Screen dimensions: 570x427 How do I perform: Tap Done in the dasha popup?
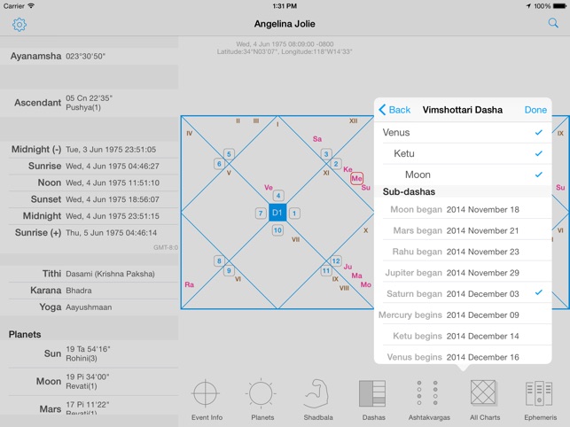(x=535, y=110)
